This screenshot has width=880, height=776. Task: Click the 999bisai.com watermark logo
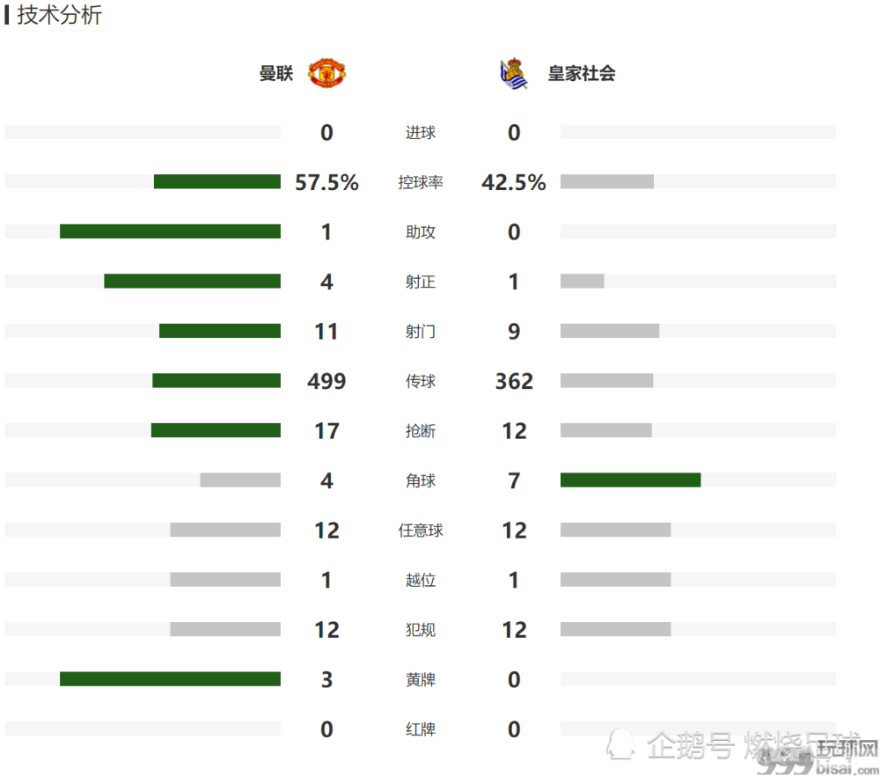point(818,757)
